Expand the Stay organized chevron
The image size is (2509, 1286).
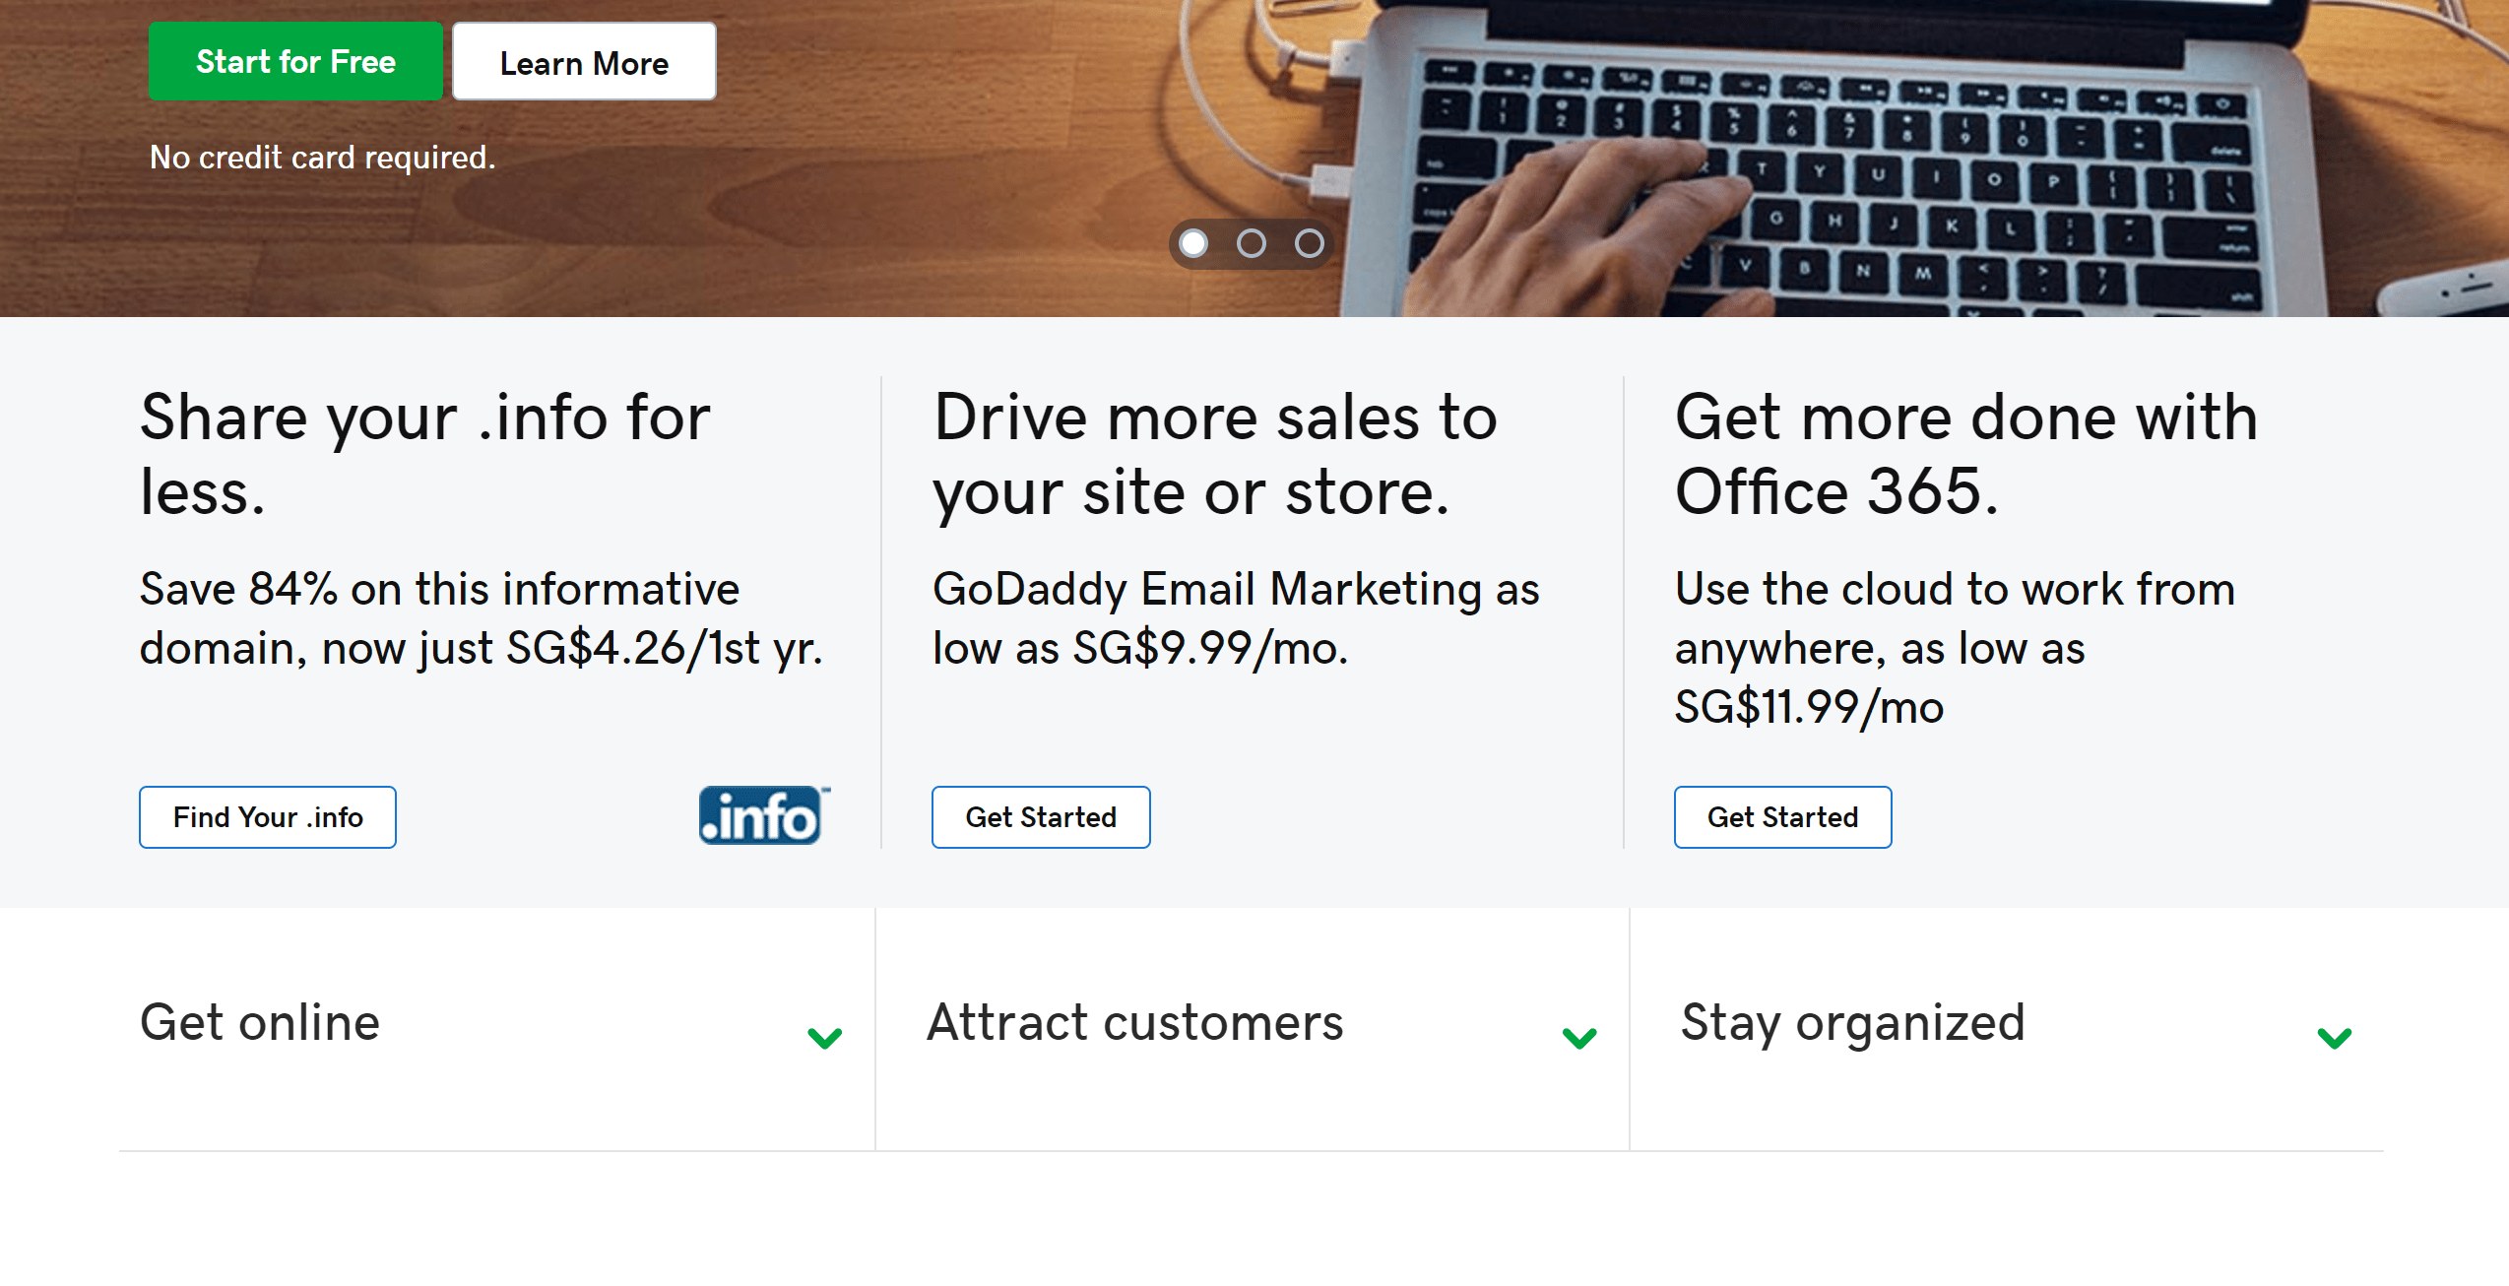[x=2334, y=1038]
